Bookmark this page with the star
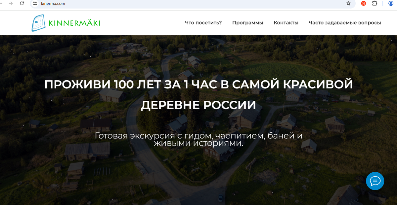 click(348, 4)
